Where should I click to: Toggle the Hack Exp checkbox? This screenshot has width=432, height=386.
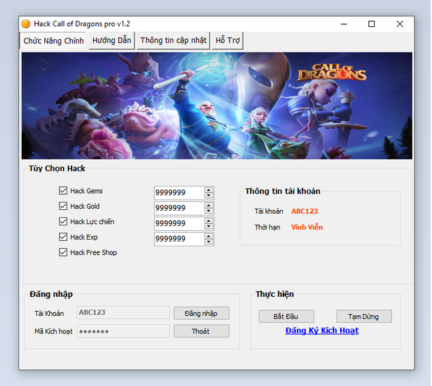point(63,237)
